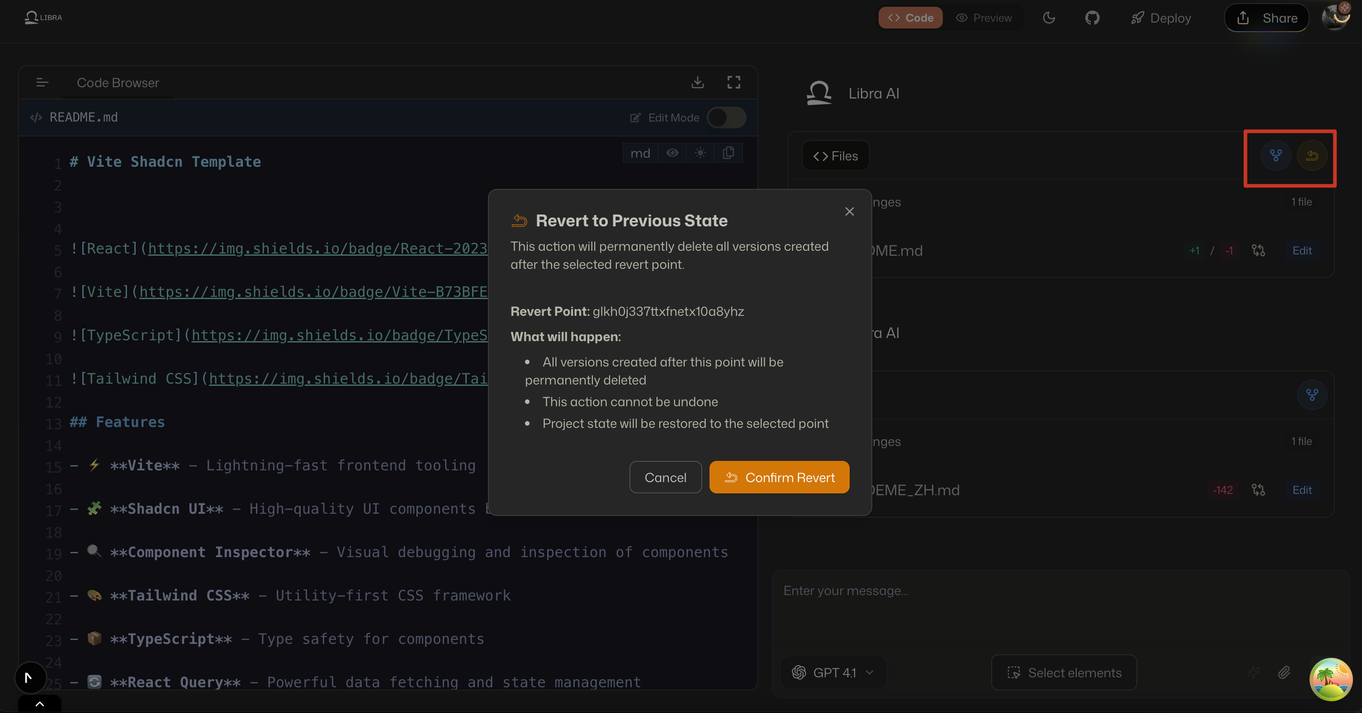Viewport: 1362px width, 713px height.
Task: Select the AI enhance sparkles icon
Action: [x=1253, y=672]
